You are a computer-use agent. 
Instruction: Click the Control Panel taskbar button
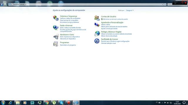(x=76, y=103)
